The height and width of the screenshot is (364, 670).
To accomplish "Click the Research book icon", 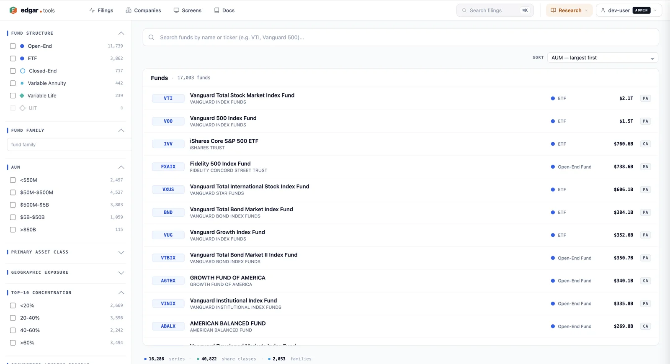I will (x=553, y=10).
